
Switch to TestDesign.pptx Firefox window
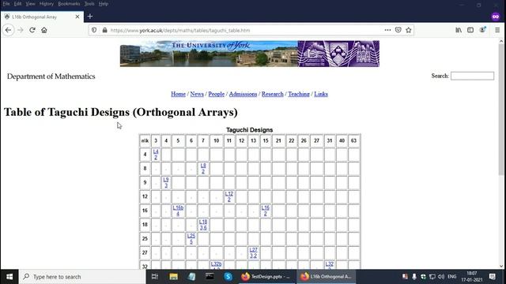click(266, 277)
